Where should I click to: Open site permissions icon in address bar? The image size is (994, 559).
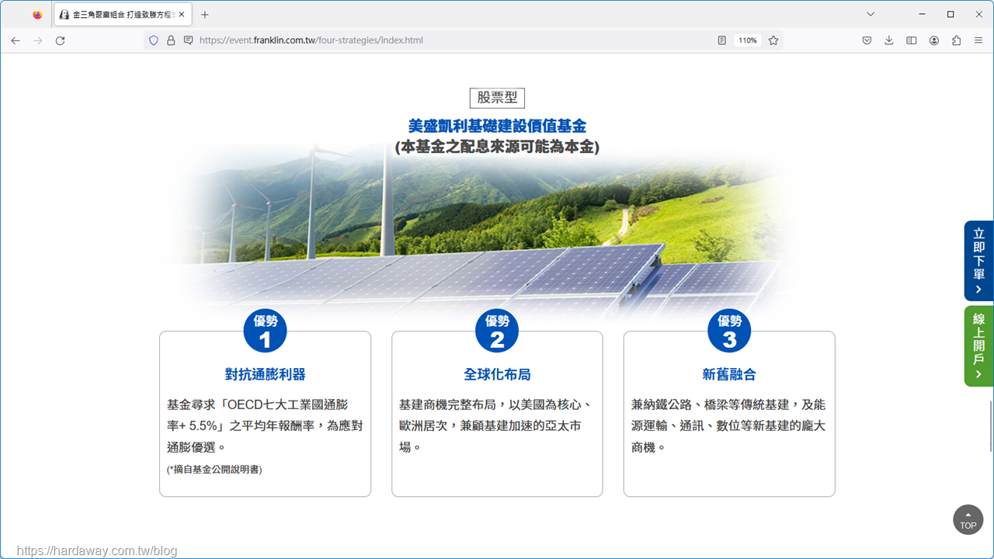coord(188,40)
